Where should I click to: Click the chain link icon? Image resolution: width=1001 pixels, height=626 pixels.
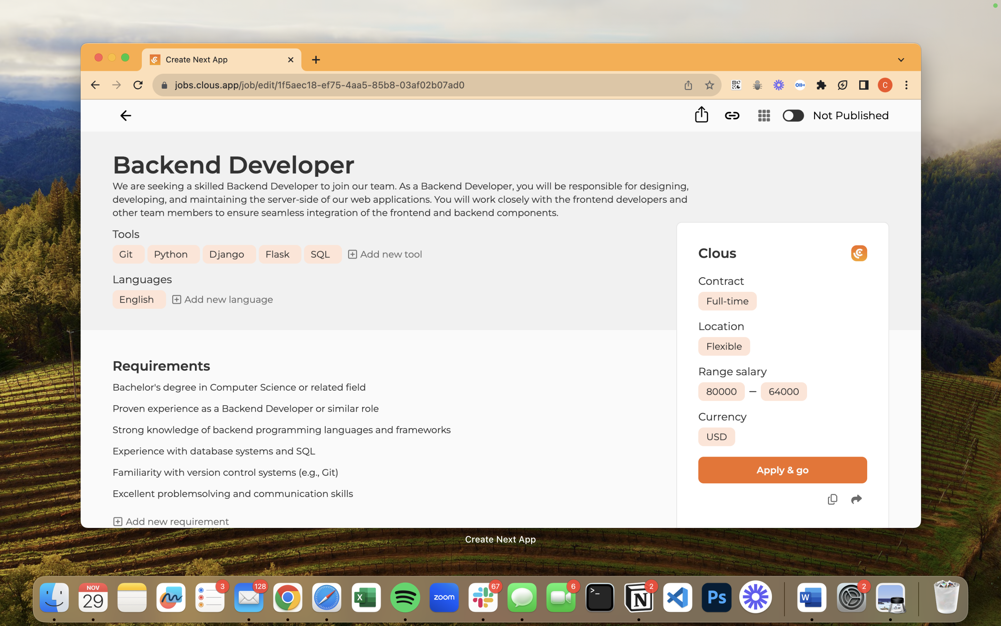[732, 115]
